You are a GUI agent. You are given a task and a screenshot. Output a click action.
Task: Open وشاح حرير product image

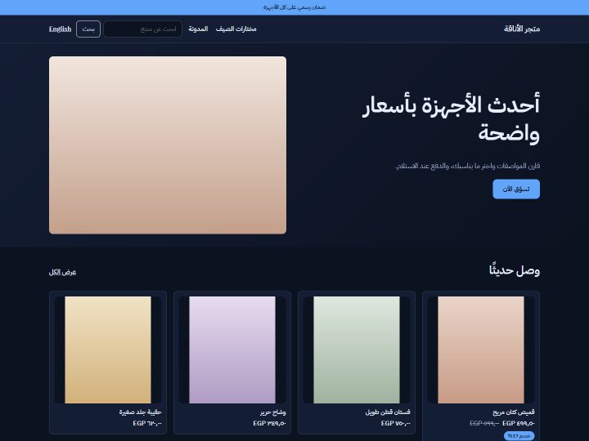click(x=232, y=350)
